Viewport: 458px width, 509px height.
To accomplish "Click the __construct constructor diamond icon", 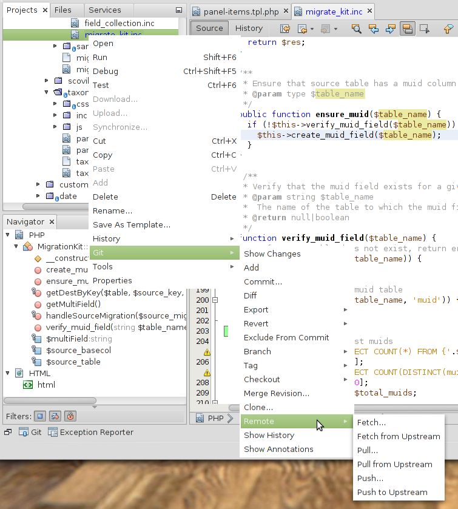I will click(x=38, y=258).
